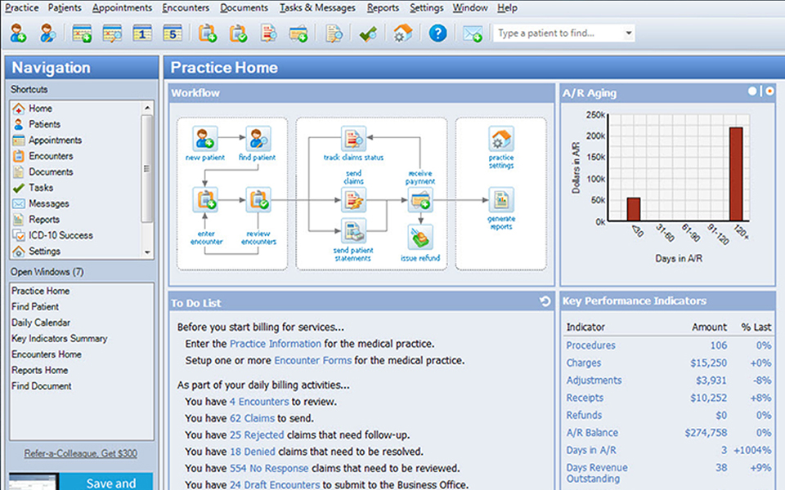Open the New Patient tool in the toolbar
The height and width of the screenshot is (490, 785).
click(x=18, y=33)
